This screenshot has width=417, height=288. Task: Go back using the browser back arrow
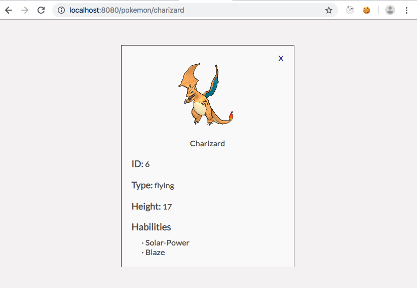coord(9,10)
